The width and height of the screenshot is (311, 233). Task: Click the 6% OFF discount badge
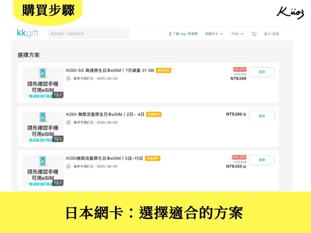[240, 69]
